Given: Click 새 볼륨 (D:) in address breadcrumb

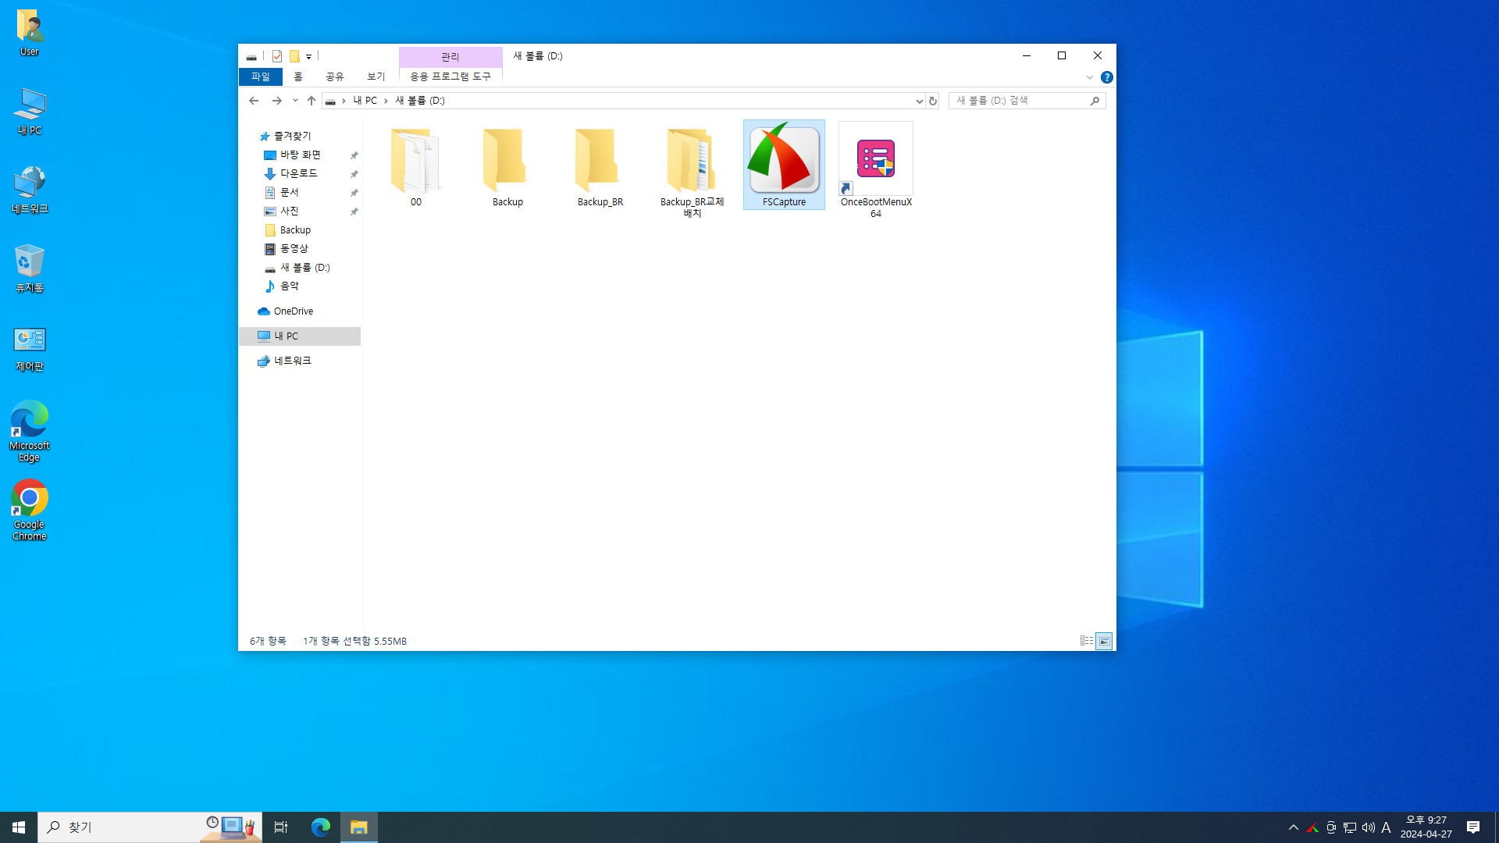Looking at the screenshot, I should pyautogui.click(x=420, y=101).
